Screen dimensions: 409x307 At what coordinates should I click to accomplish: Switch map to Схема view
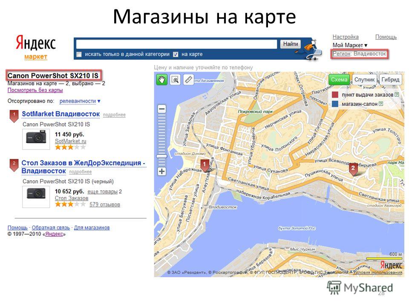tap(339, 80)
